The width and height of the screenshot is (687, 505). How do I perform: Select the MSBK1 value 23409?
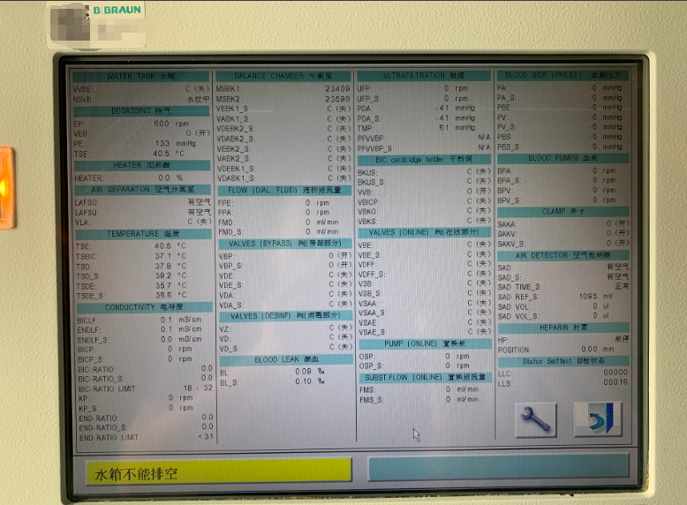click(337, 88)
